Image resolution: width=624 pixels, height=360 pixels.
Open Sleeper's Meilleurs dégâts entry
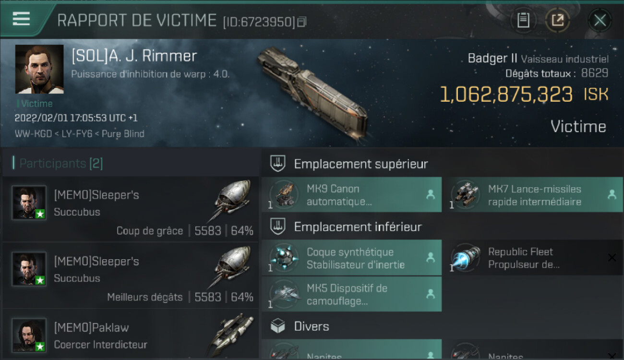[x=130, y=275]
